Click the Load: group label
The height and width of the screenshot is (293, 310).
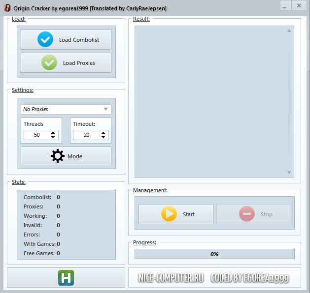click(19, 19)
